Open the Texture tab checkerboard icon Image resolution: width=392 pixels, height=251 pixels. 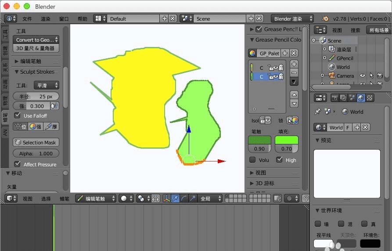click(370, 98)
